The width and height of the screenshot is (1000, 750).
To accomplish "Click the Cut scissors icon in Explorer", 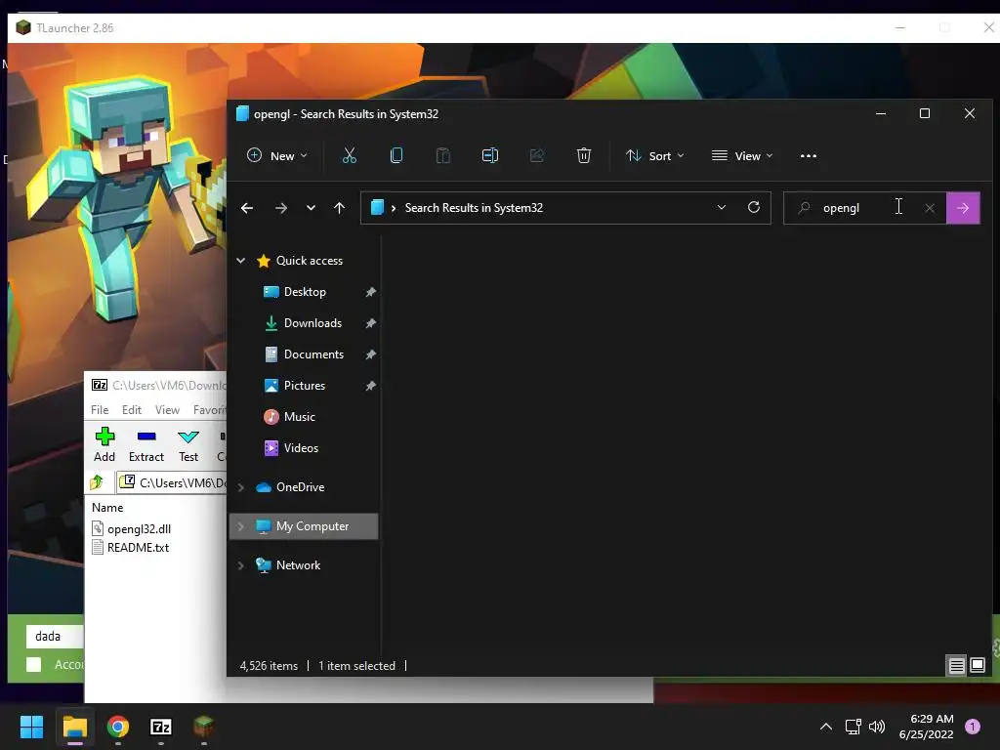I will click(350, 155).
